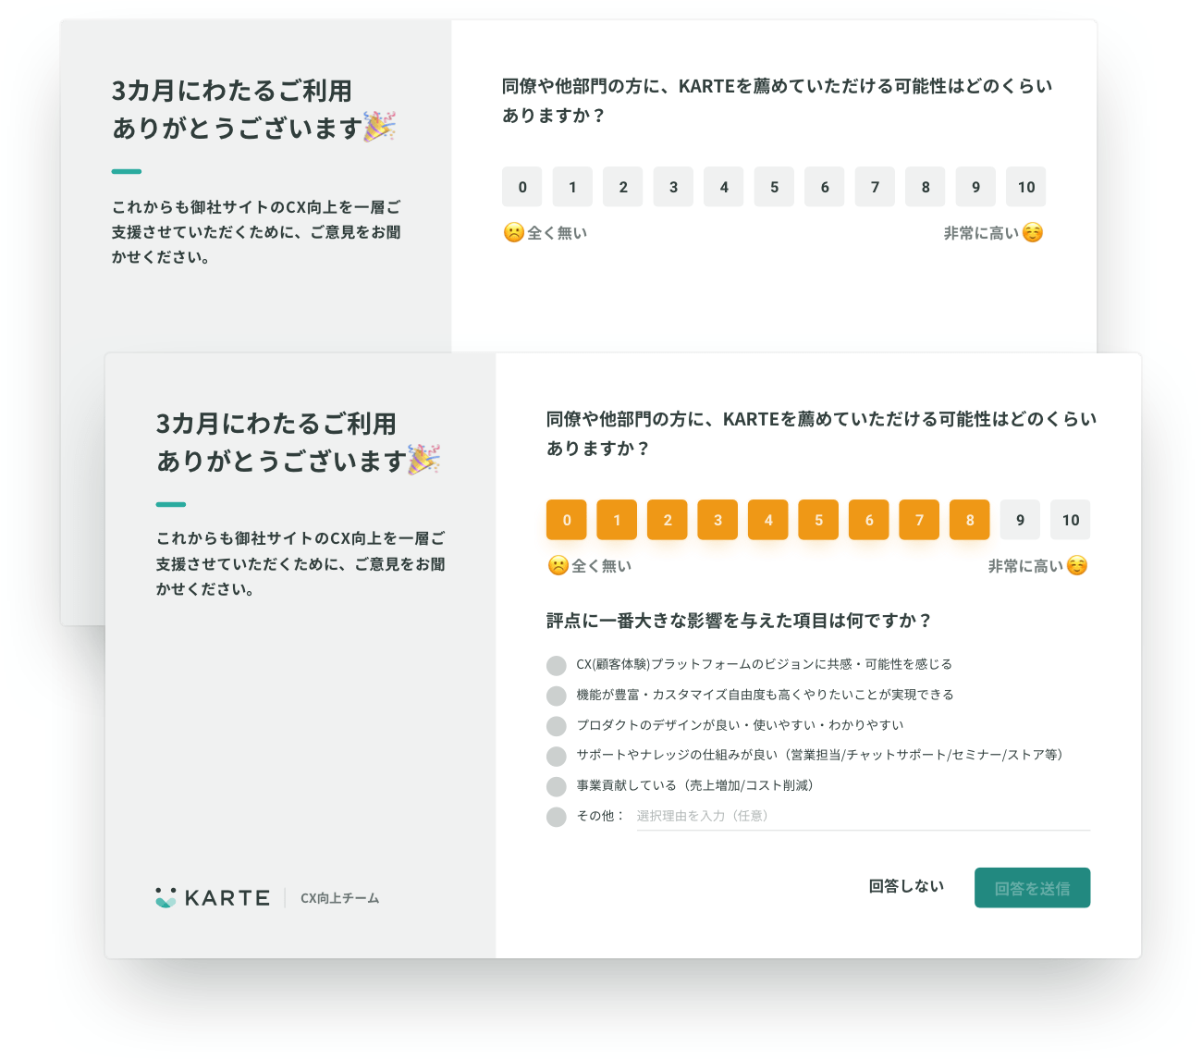This screenshot has width=1202, height=1060.
Task: Select the CX(顧客体験)プラットフォームのビジョン radio option
Action: (x=556, y=665)
